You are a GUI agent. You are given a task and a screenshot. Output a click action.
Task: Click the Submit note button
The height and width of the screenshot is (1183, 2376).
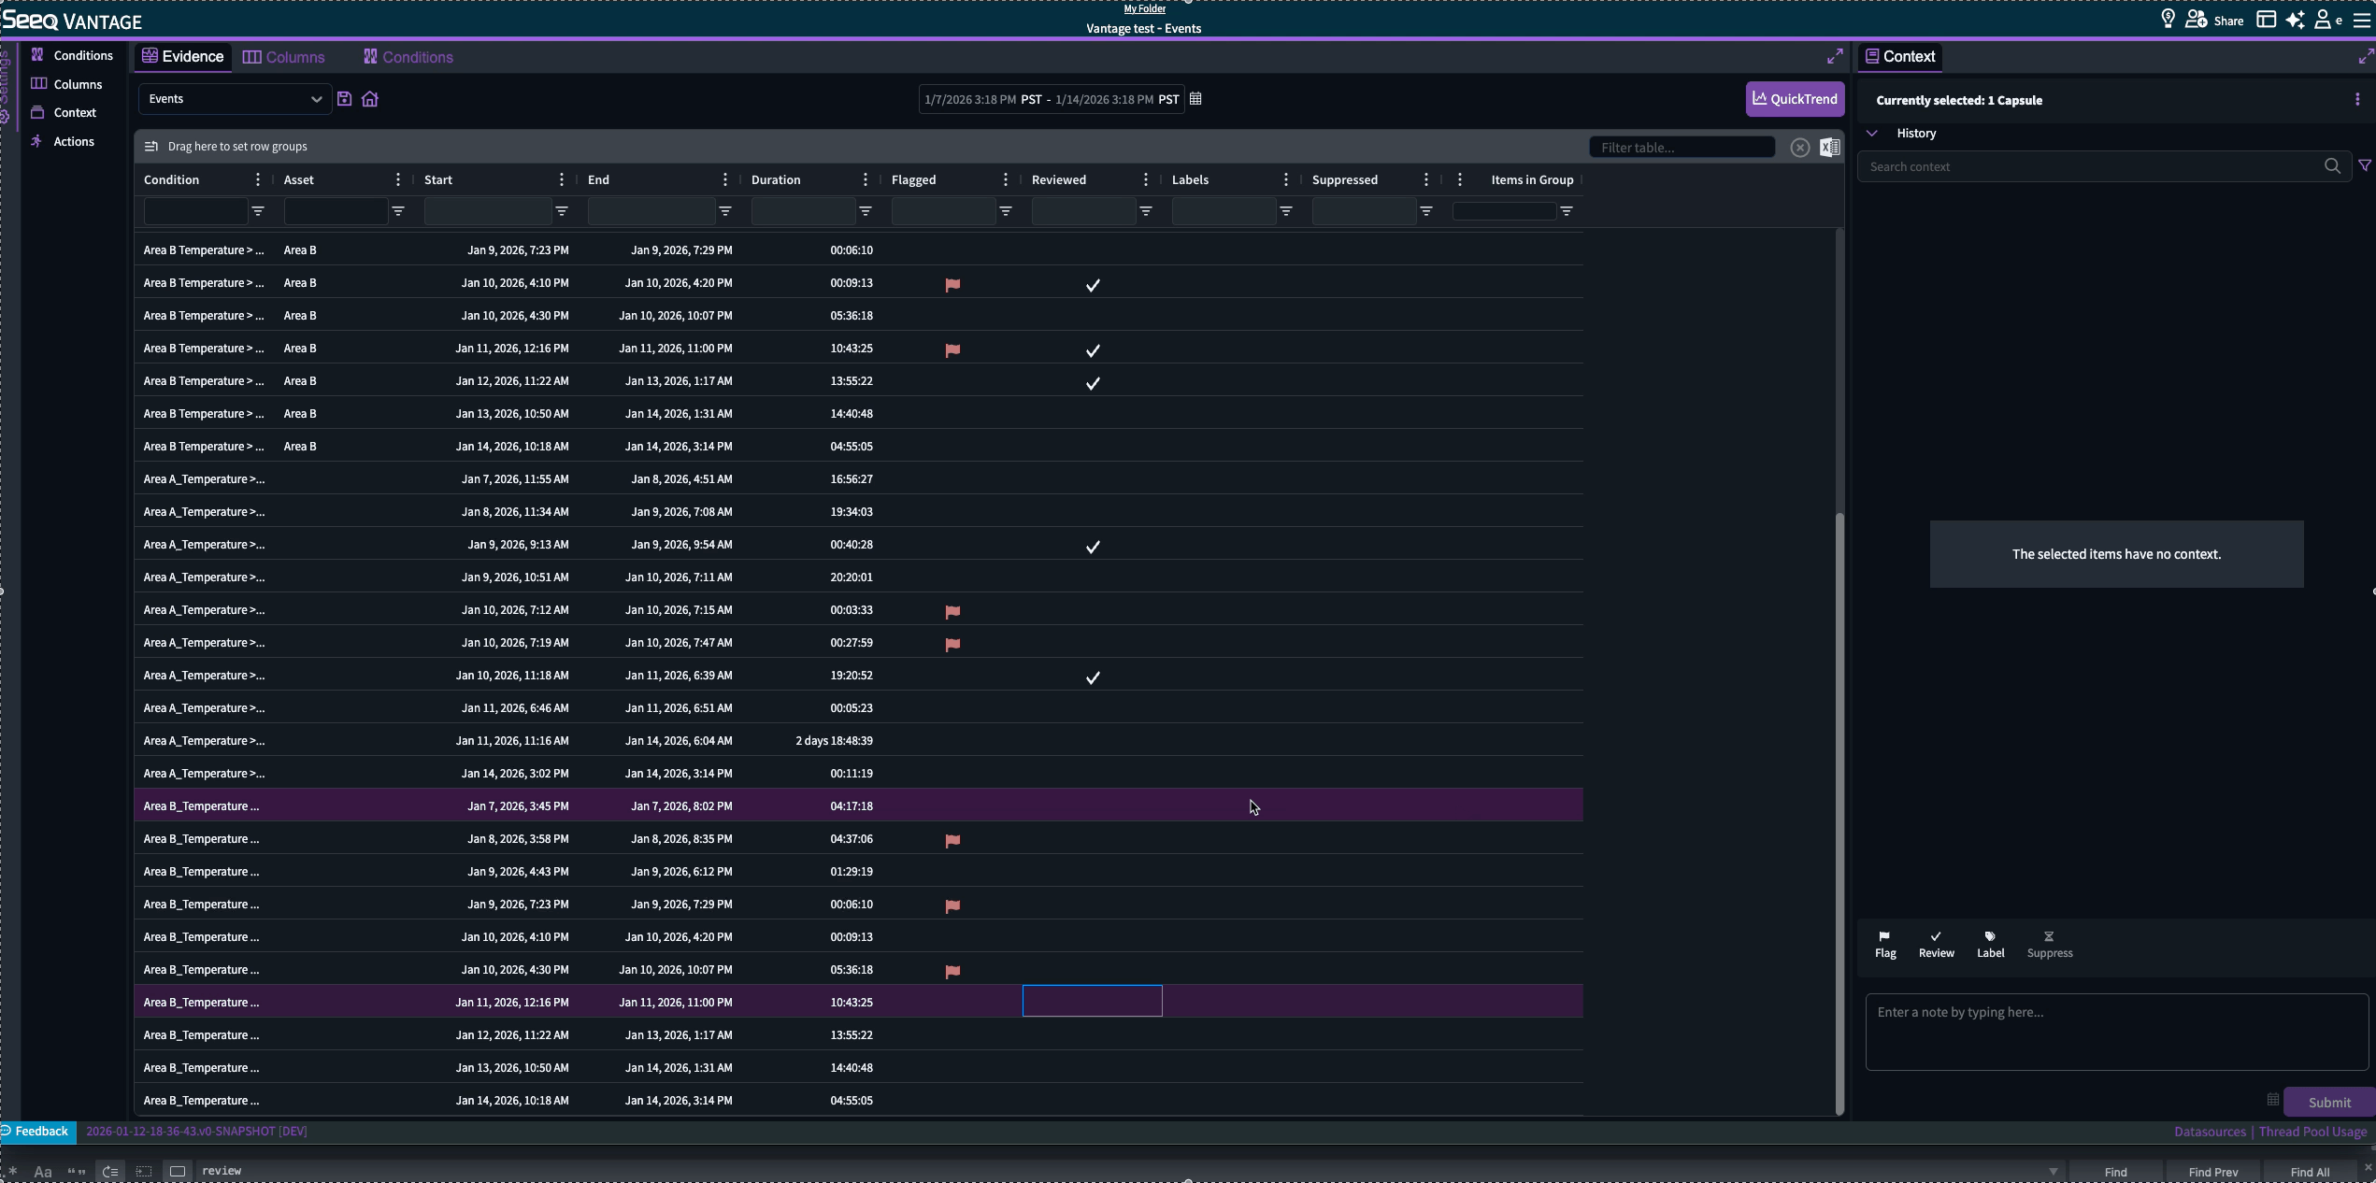coord(2328,1102)
